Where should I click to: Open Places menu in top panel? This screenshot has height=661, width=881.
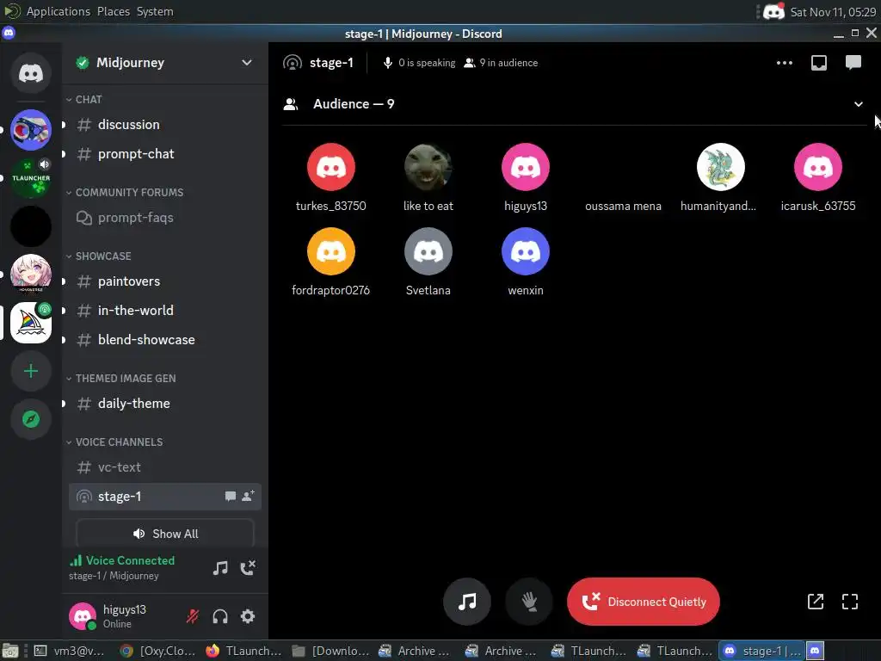[x=113, y=11]
